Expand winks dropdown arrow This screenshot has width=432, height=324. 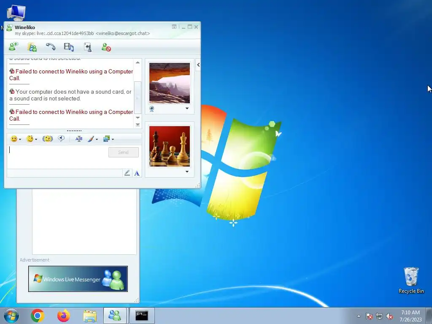[x=36, y=139]
